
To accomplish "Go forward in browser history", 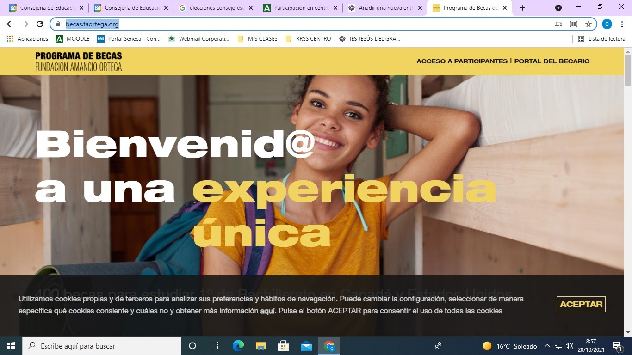I will [x=25, y=24].
